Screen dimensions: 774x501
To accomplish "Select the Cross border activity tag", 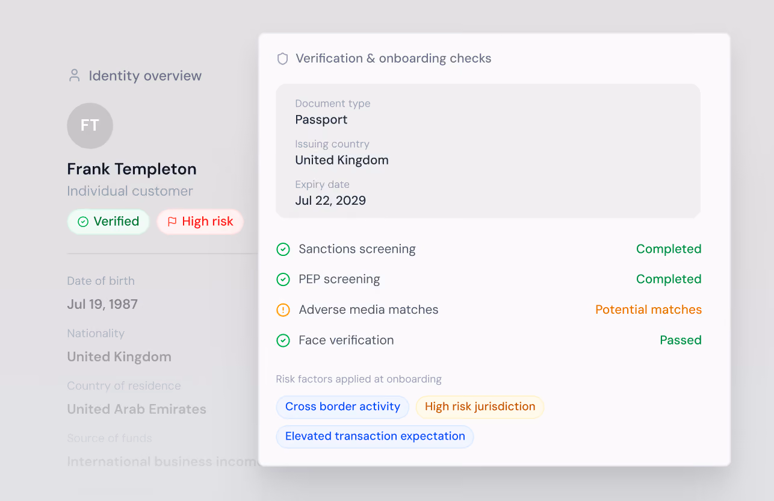I will click(342, 406).
